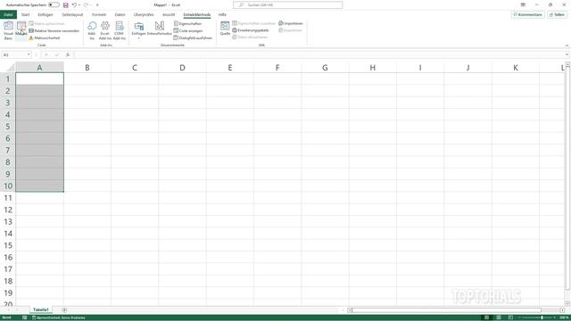Select the Tabelle1 sheet tab

pos(41,309)
